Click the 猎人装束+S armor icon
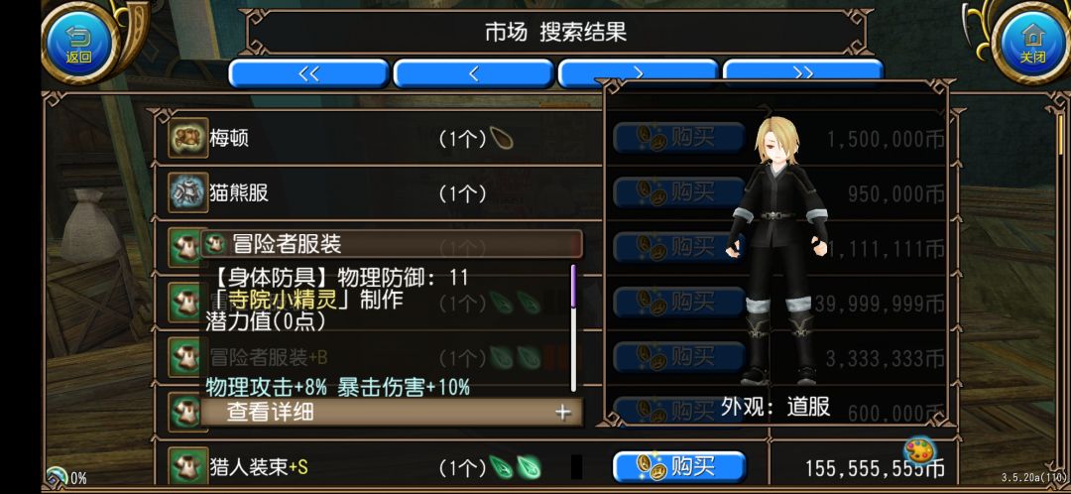This screenshot has height=494, width=1071. pyautogui.click(x=187, y=467)
